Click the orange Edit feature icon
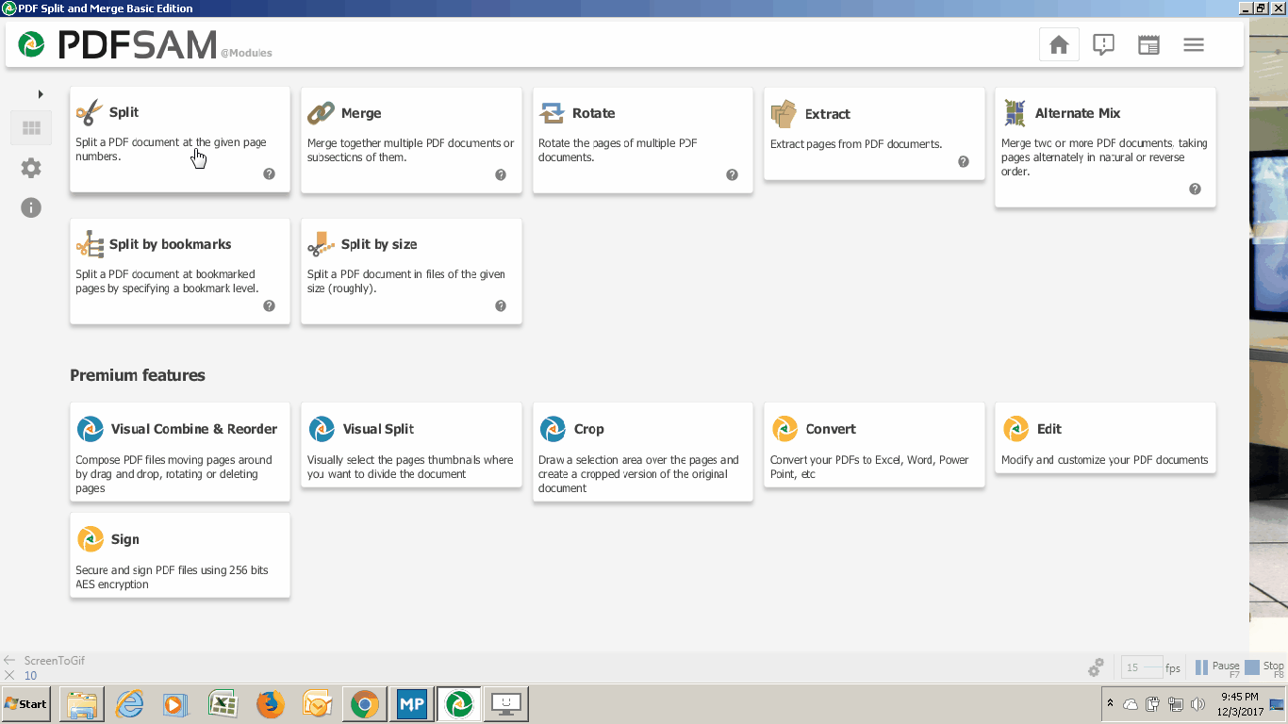This screenshot has width=1288, height=724. 1016,429
